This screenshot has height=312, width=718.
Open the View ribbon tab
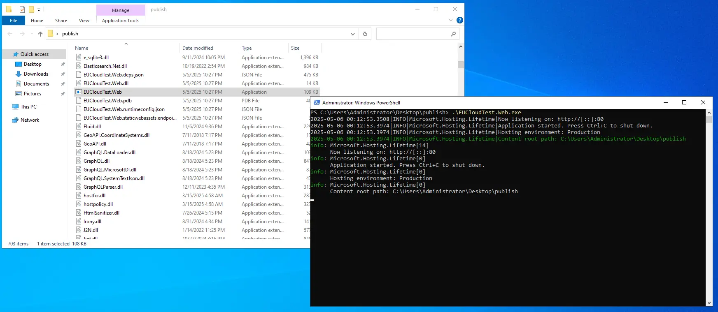coord(84,21)
